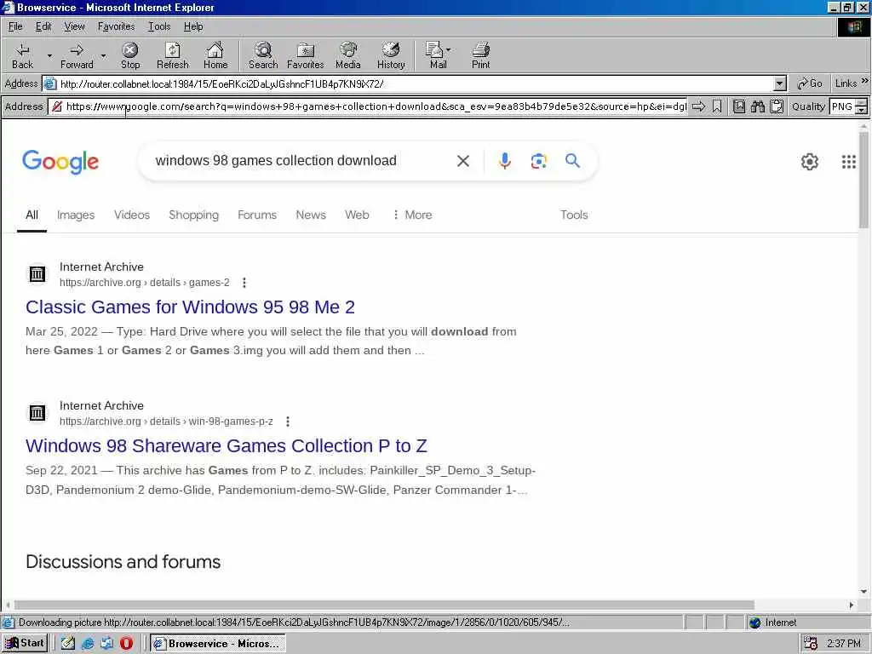
Task: Open the Quality PNG selector
Action: pyautogui.click(x=848, y=106)
